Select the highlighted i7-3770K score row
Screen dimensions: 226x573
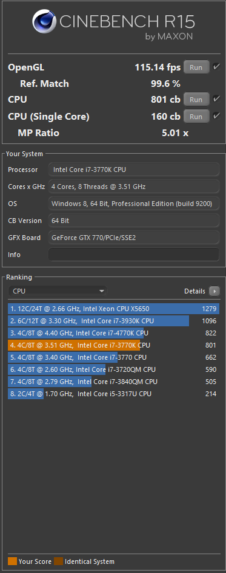click(113, 345)
